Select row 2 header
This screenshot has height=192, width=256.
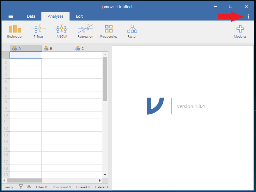pos(6,62)
